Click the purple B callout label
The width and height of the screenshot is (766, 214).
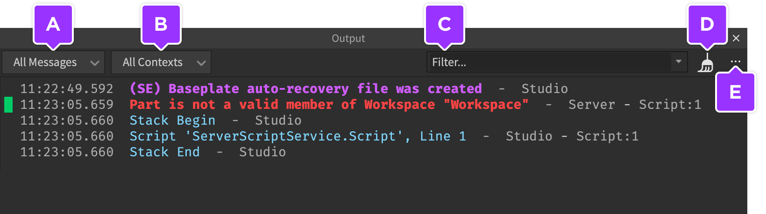pyautogui.click(x=161, y=24)
